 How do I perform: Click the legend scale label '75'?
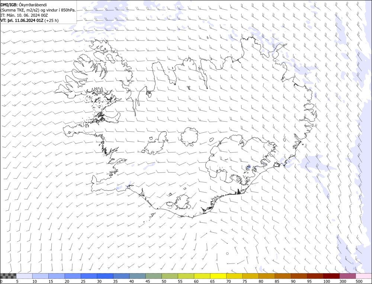[x=245, y=281]
